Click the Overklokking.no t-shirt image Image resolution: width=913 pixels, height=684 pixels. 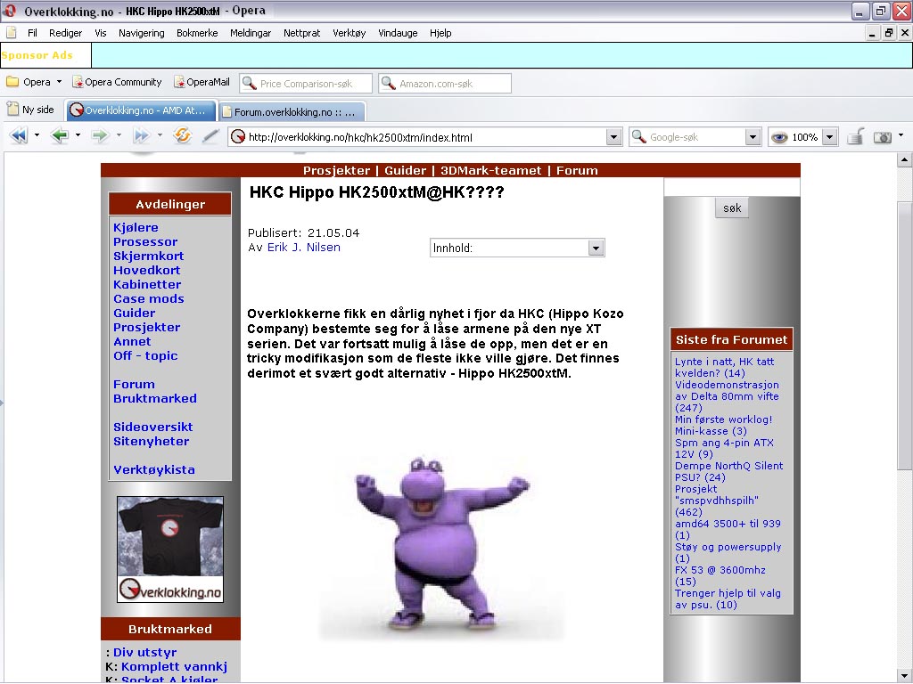click(170, 549)
